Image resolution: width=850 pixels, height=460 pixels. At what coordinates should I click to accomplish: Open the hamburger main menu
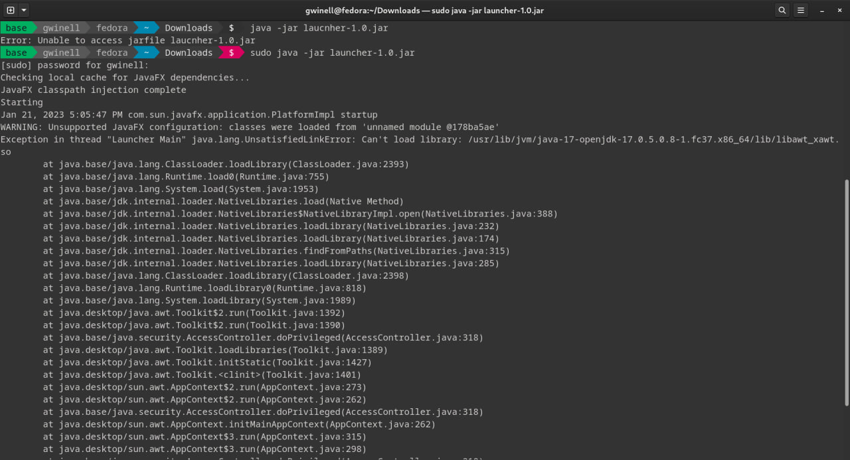click(x=802, y=10)
